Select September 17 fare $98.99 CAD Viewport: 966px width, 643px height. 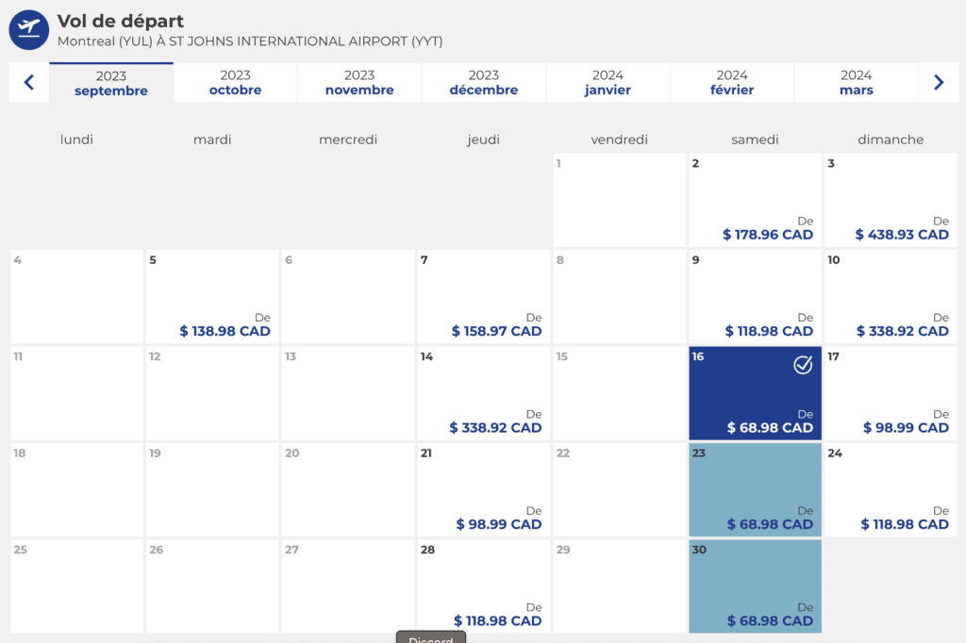pos(891,392)
